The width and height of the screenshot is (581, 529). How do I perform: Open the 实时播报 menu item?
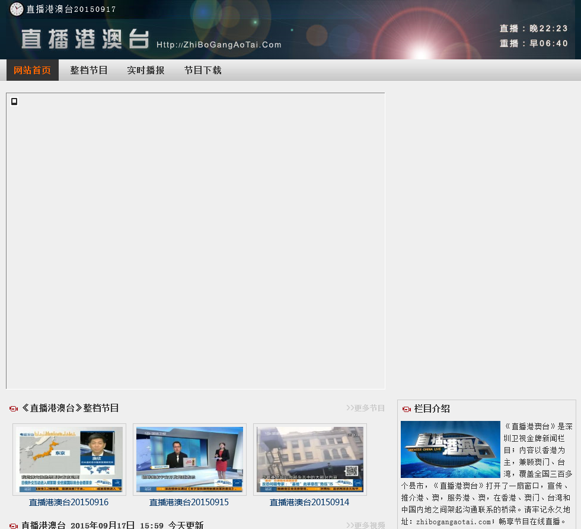(x=146, y=70)
